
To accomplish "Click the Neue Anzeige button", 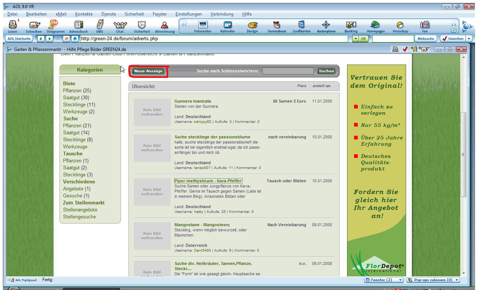I will click(x=148, y=71).
